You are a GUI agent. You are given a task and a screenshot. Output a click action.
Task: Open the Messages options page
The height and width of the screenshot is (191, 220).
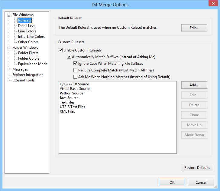click(x=20, y=69)
